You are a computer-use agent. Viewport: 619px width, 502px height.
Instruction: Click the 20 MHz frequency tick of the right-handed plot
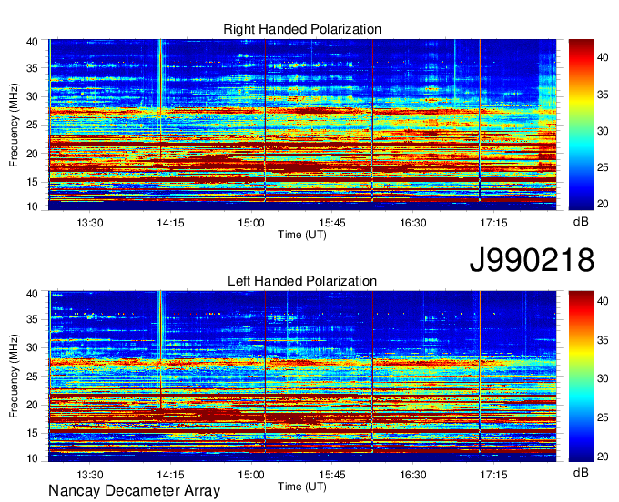coord(33,154)
